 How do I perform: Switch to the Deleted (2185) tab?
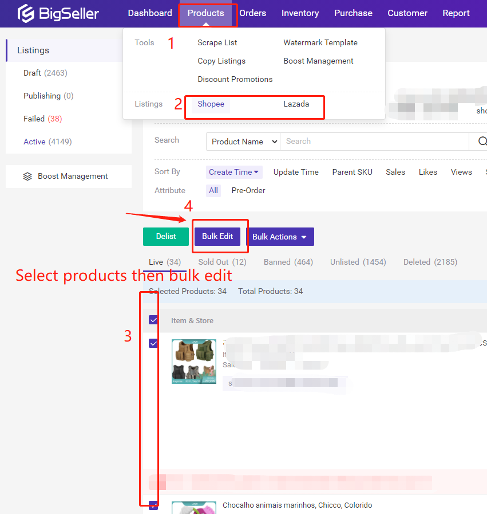pos(430,262)
